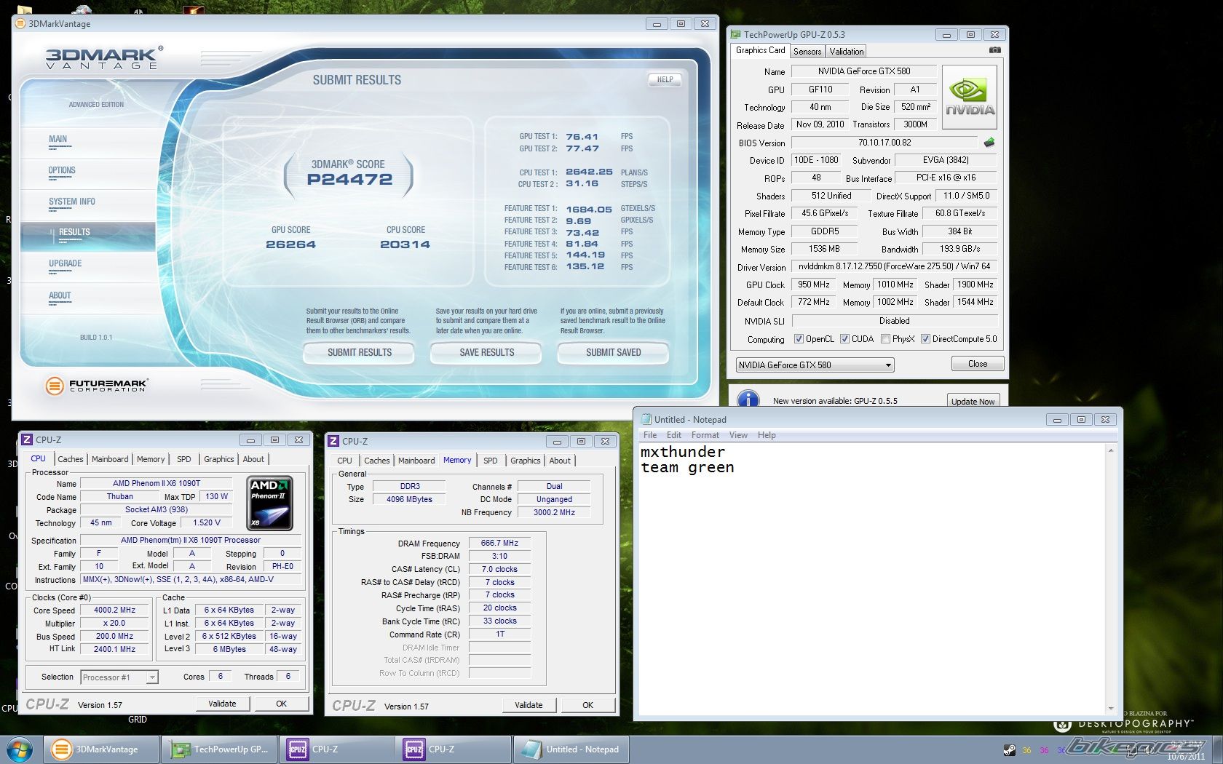Click the Save Results button
The width and height of the screenshot is (1223, 764).
pyautogui.click(x=486, y=352)
